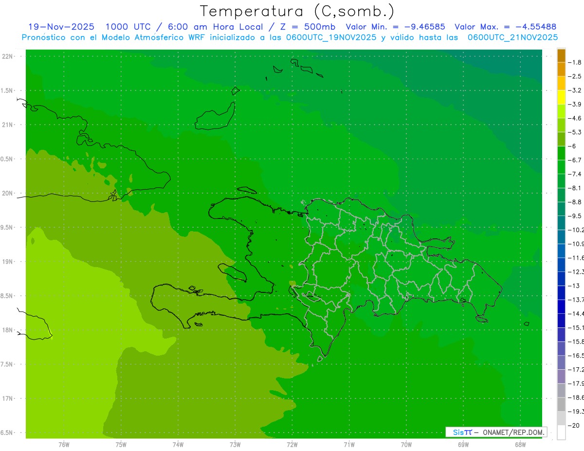The width and height of the screenshot is (584, 451).
Task: Click the '73W' longitude axis label
Action: tap(235, 444)
